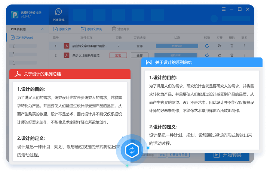Click the 打开文件目录 button

(179, 154)
